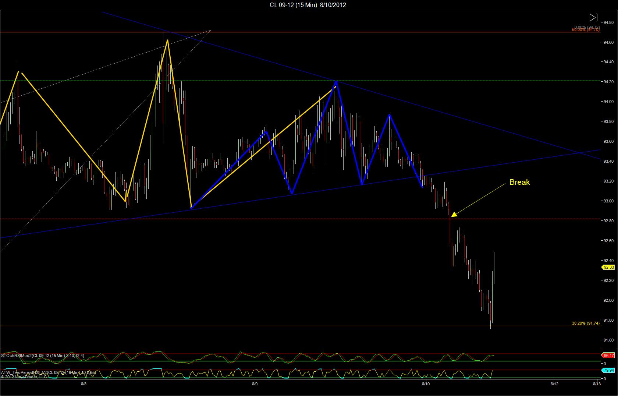Click the red StochRSI value marker 66.17
This screenshot has width=618, height=396.
609,356
